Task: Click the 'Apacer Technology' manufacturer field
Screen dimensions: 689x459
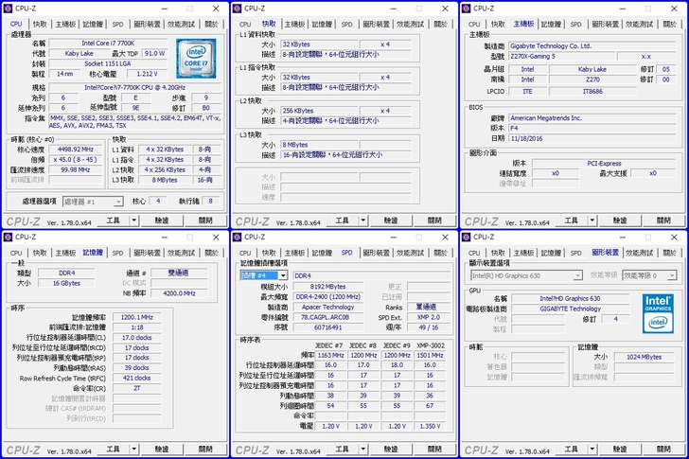Action: tap(328, 307)
